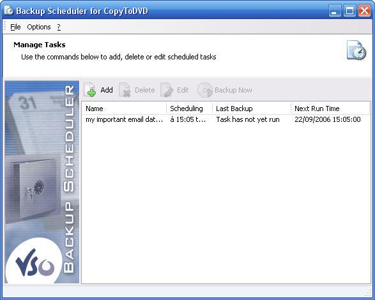Viewport: 375px width, 300px height.
Task: Select the 'my important email dat...' task
Action: pyautogui.click(x=124, y=119)
